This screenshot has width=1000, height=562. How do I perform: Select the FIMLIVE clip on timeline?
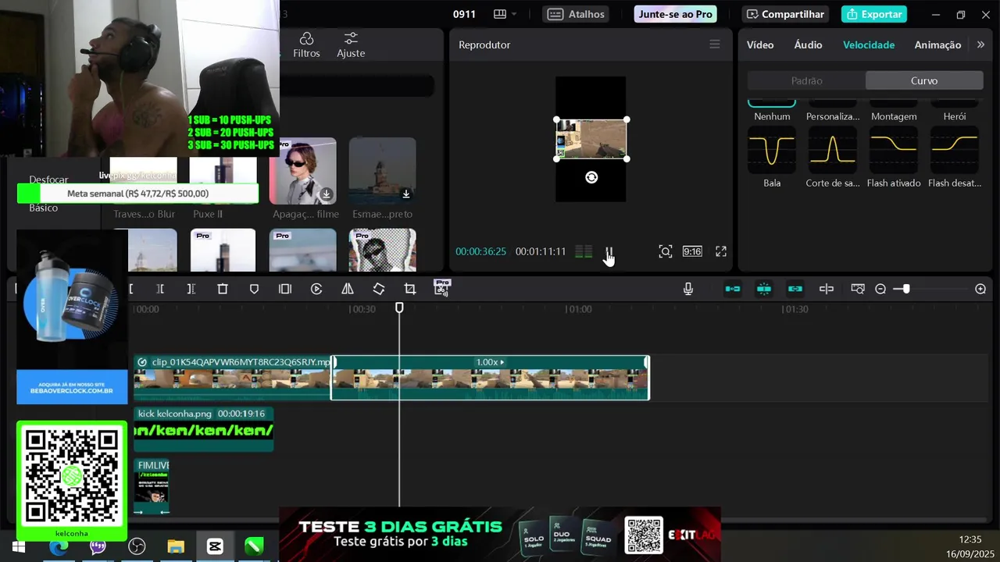coord(152,486)
